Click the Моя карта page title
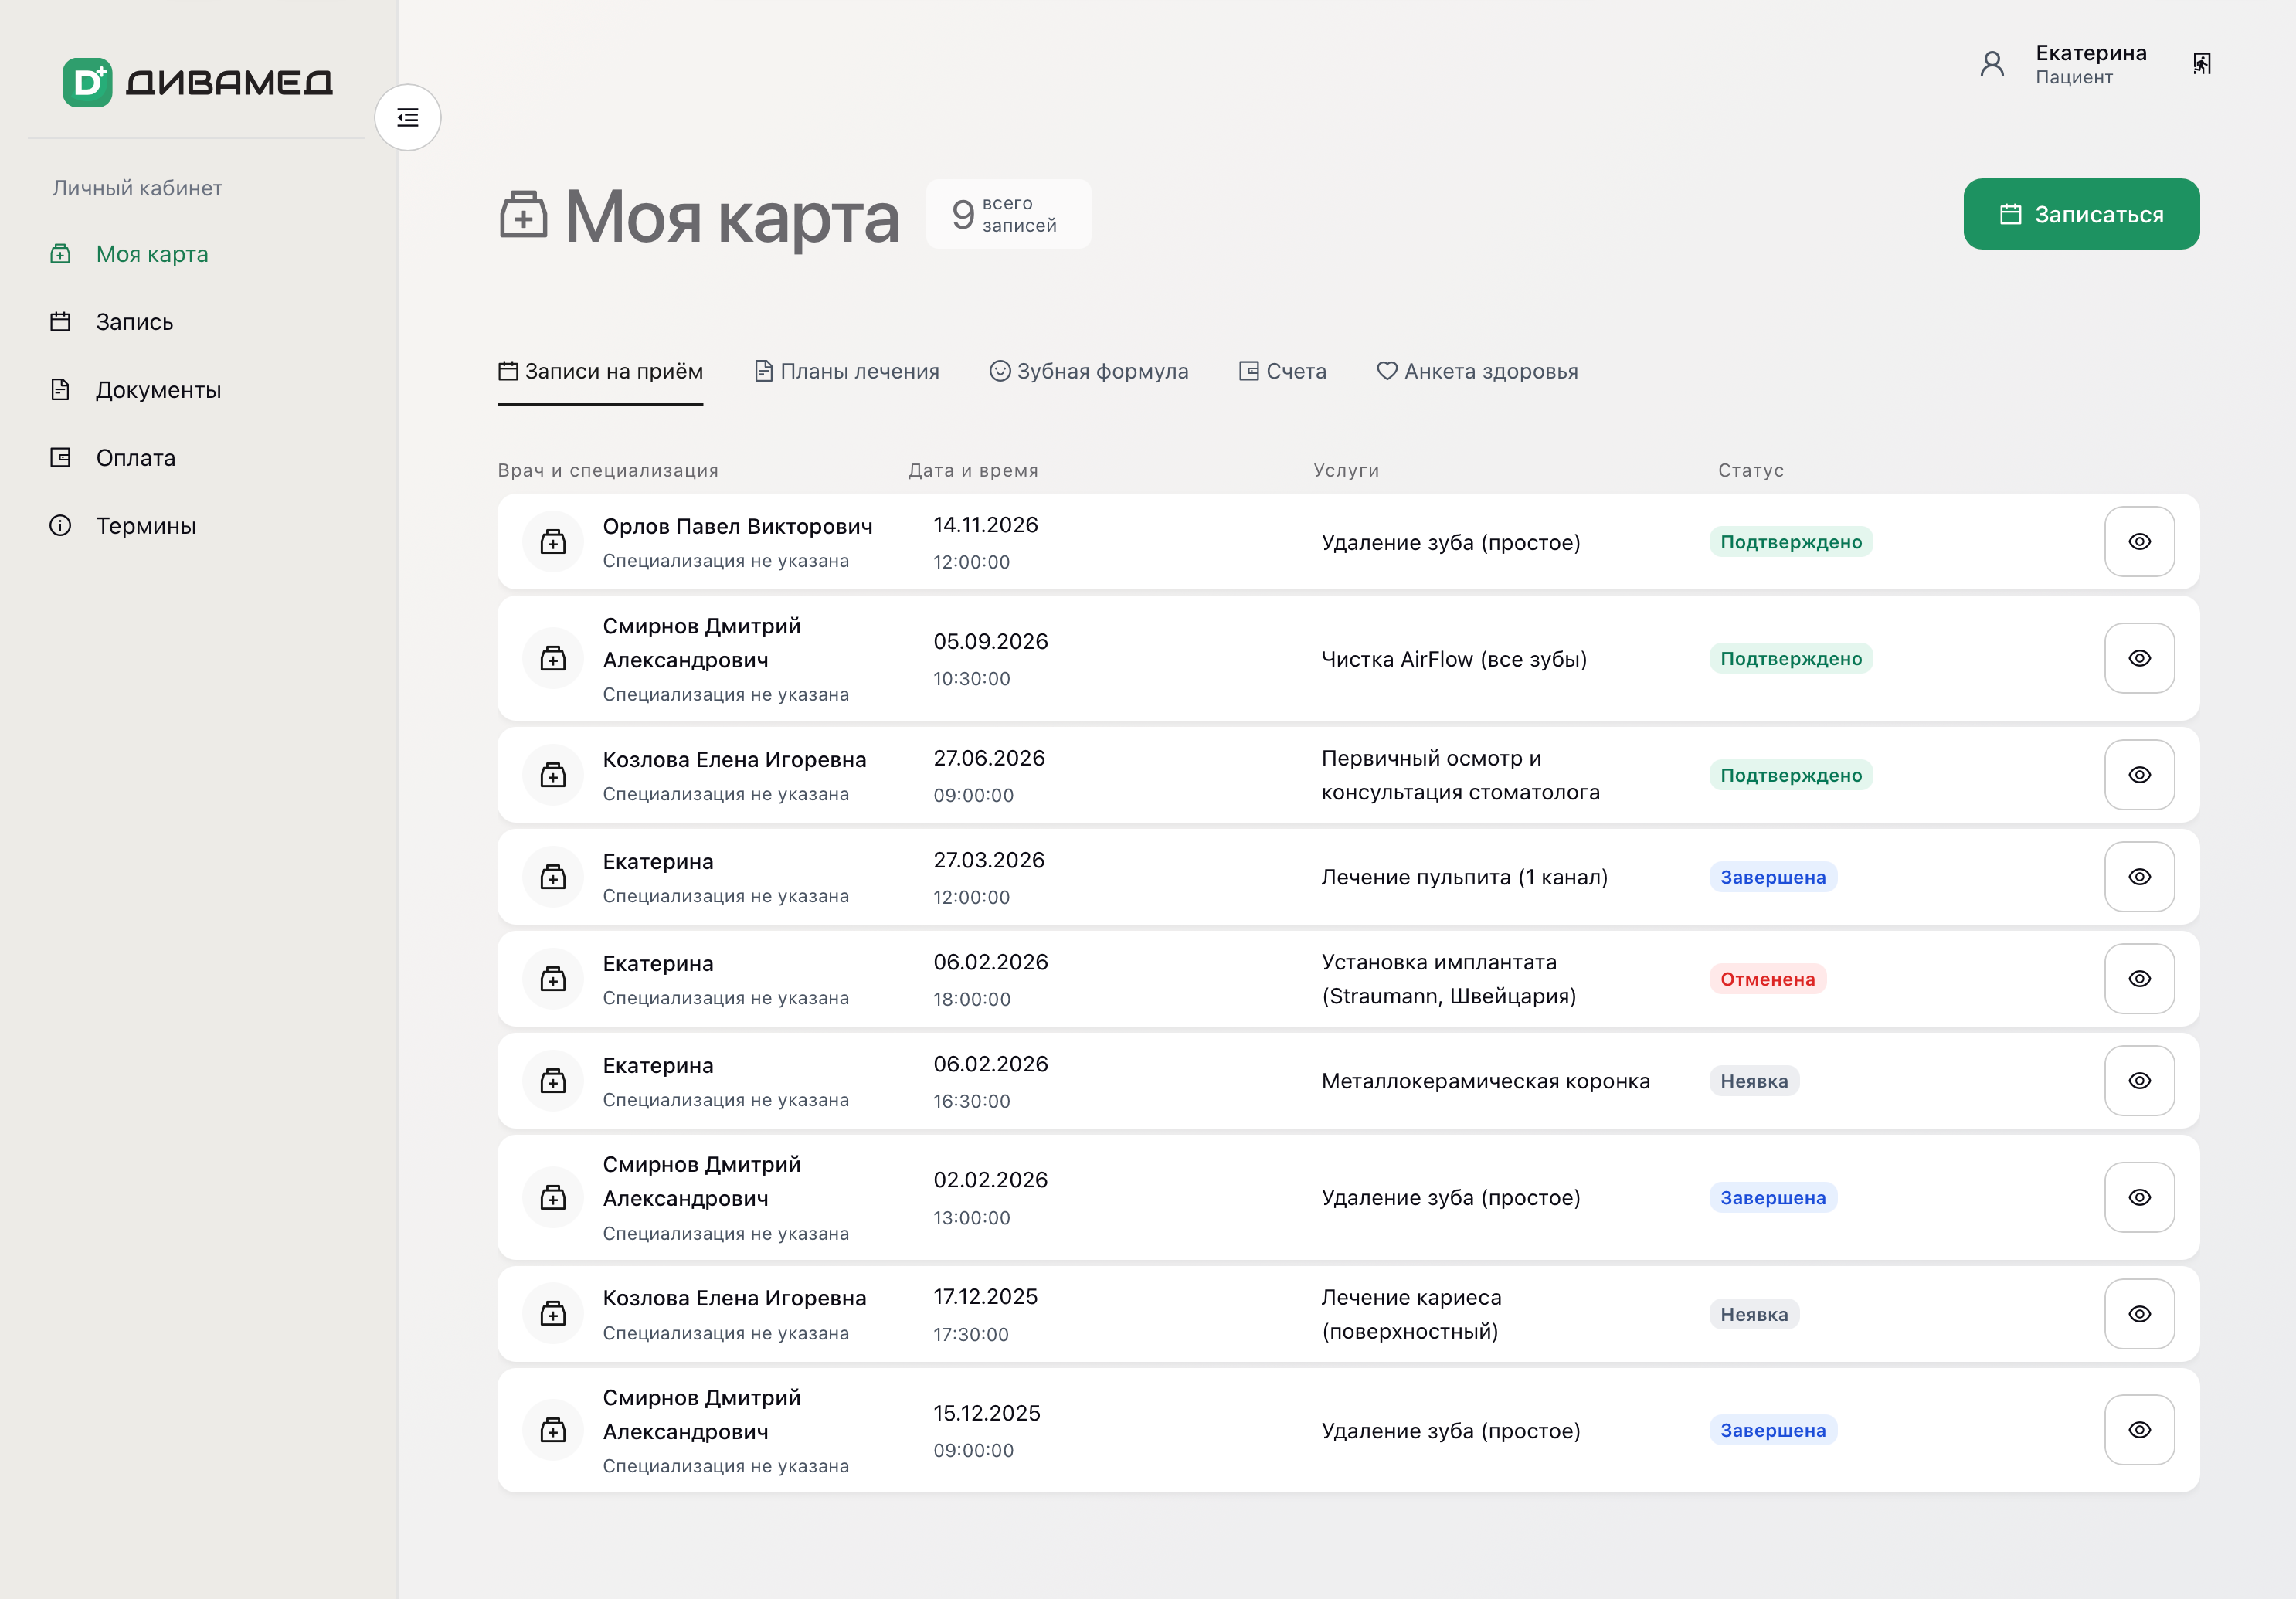Image resolution: width=2296 pixels, height=1599 pixels. coord(732,217)
